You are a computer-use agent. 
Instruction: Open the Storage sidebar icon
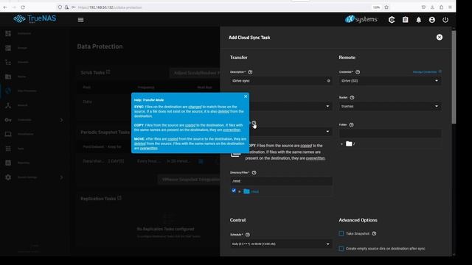pyautogui.click(x=8, y=48)
